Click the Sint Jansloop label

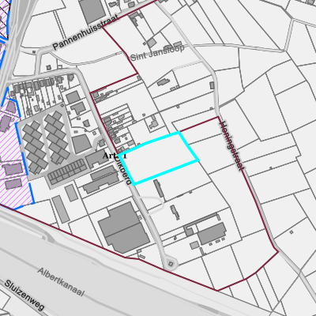[157, 53]
